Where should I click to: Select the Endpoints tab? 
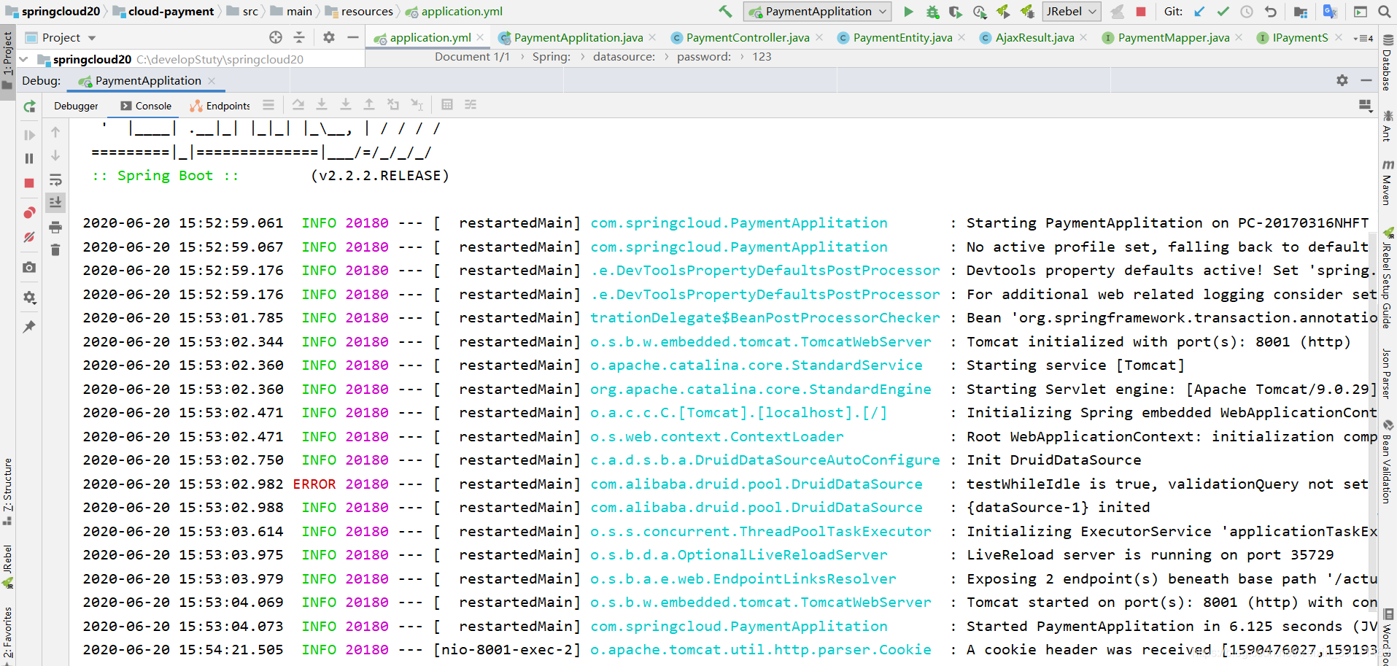coord(220,106)
